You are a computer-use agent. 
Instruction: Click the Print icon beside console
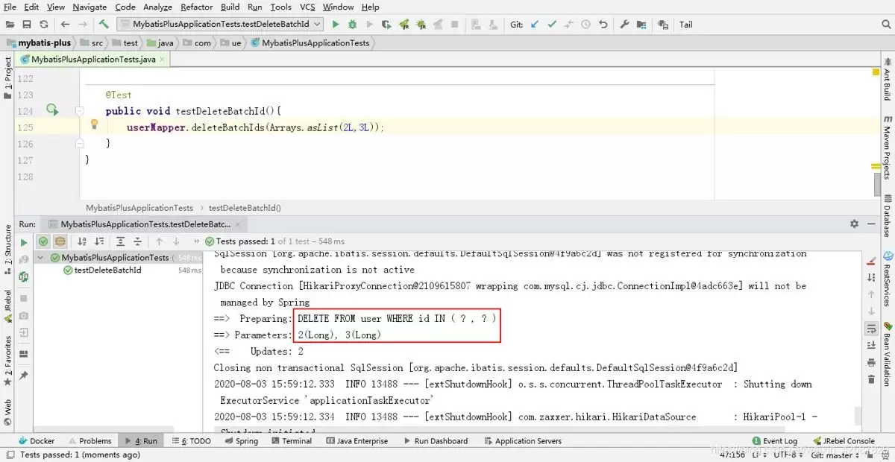coord(870,362)
